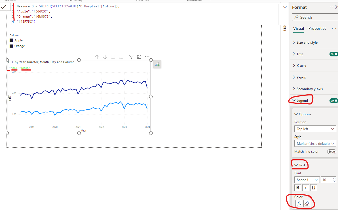The width and height of the screenshot is (338, 210).
Task: Collapse the Format pane with double chevron
Action: 336,7
